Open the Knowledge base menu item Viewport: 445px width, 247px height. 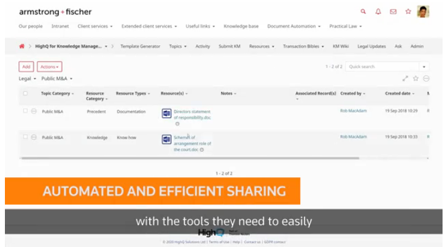point(241,26)
